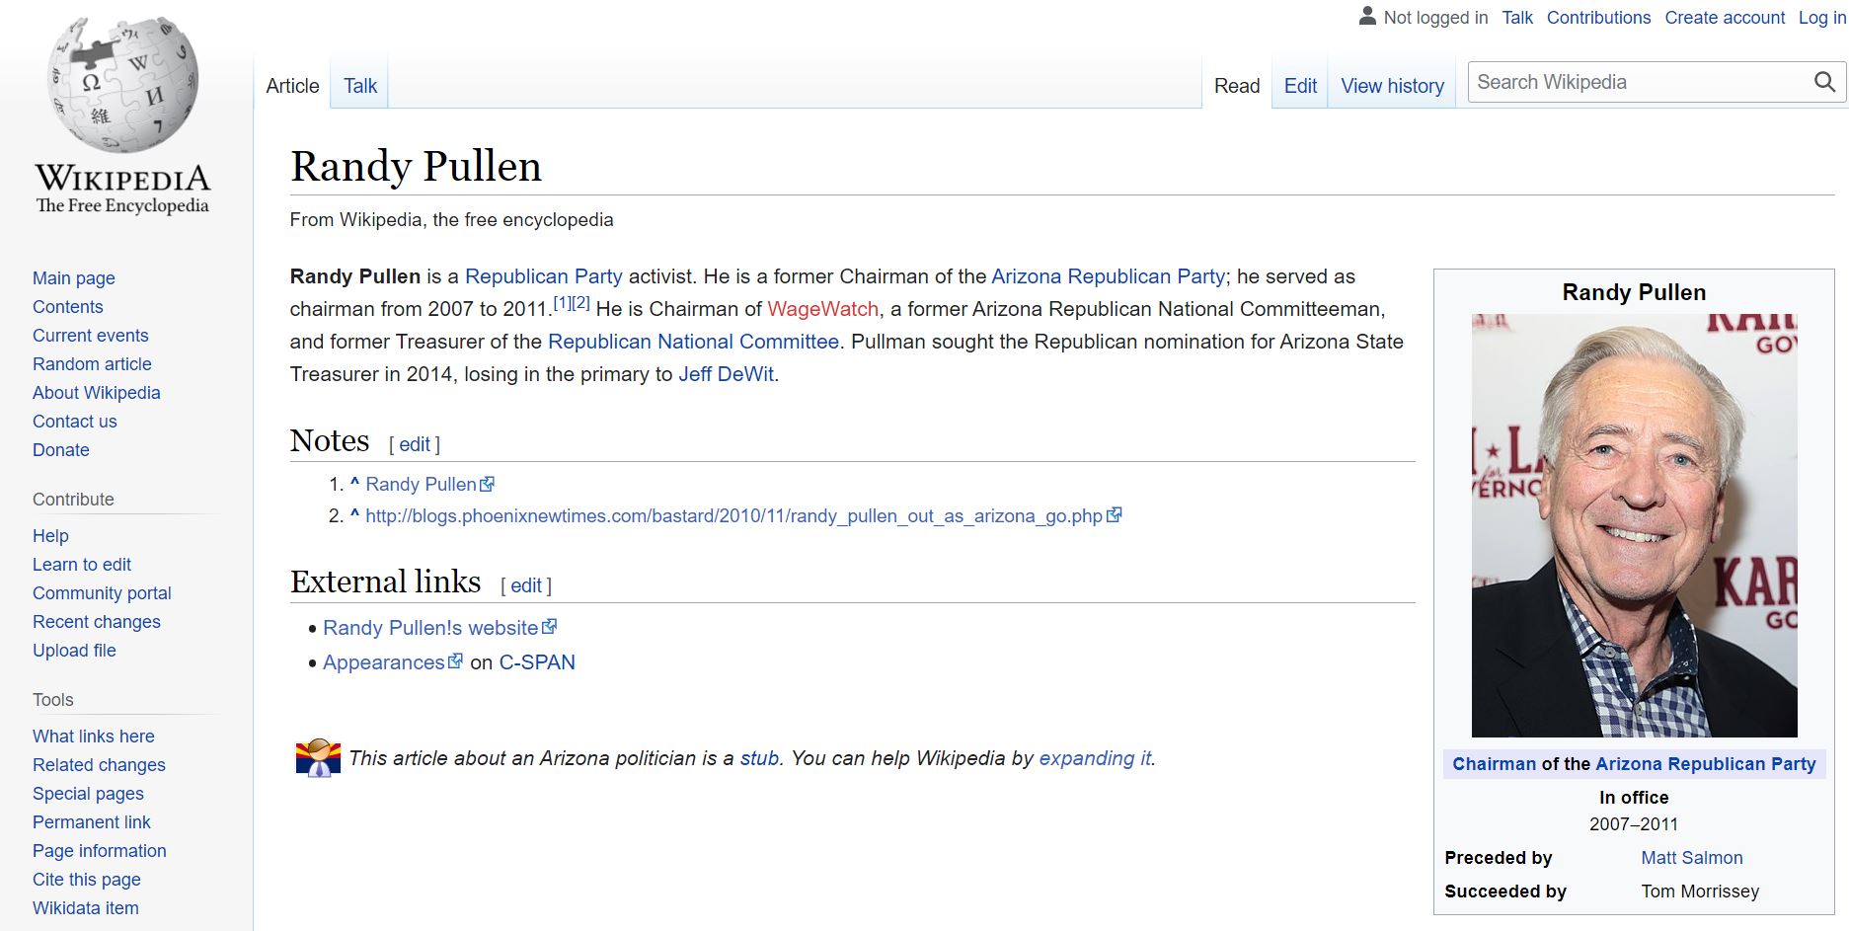This screenshot has height=931, width=1849.
Task: Open the red WageWatch link
Action: (823, 309)
